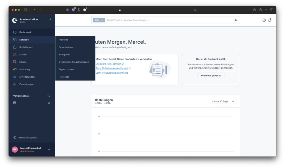Click the Erweiterungen plug icon
The height and width of the screenshot is (168, 285).
click(x=15, y=77)
